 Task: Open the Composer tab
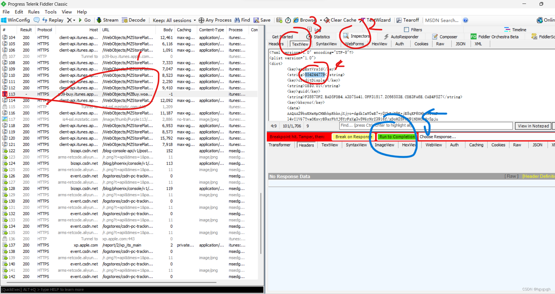tap(445, 37)
